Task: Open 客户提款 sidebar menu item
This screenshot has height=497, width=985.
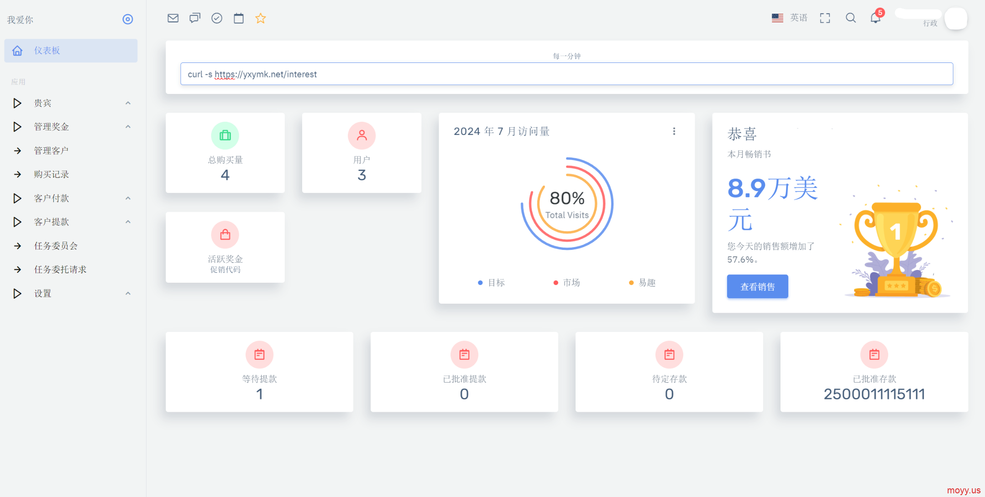Action: tap(71, 222)
